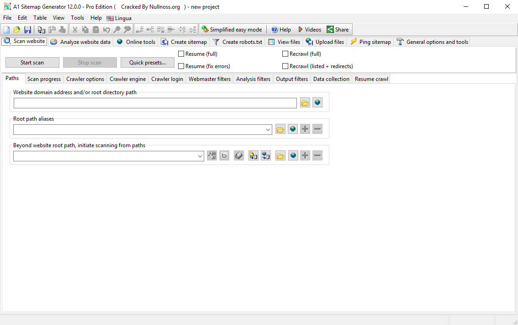Switch to Simplified easy mode

pos(232,30)
